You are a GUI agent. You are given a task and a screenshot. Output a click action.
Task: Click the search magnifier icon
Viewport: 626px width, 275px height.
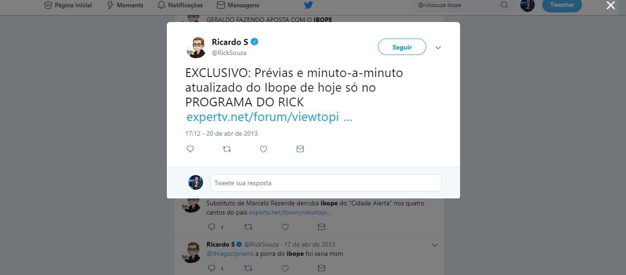504,5
